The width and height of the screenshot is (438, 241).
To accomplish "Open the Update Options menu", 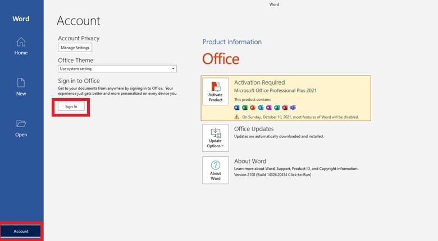I will (216, 138).
